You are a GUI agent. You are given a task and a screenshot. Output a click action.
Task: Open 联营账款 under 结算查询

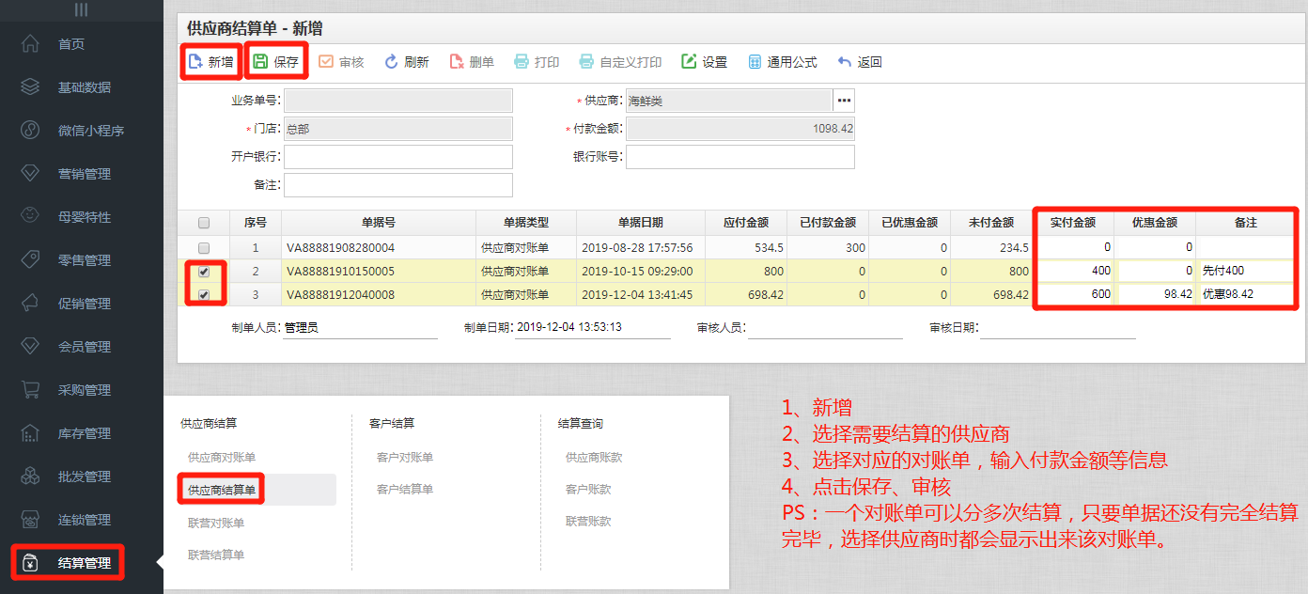coord(588,521)
